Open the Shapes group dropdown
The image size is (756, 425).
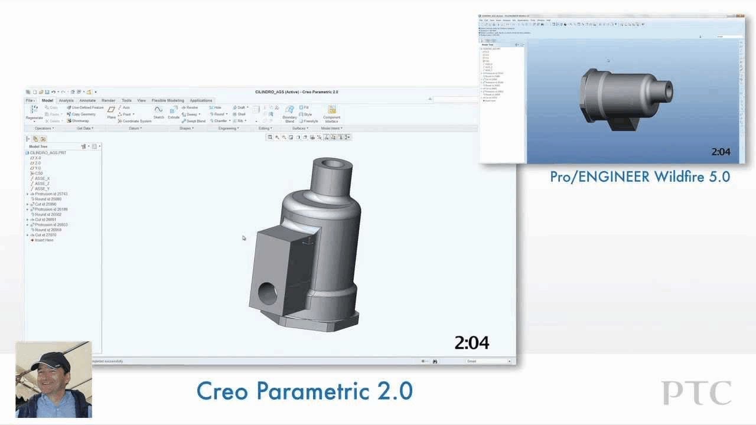[187, 128]
